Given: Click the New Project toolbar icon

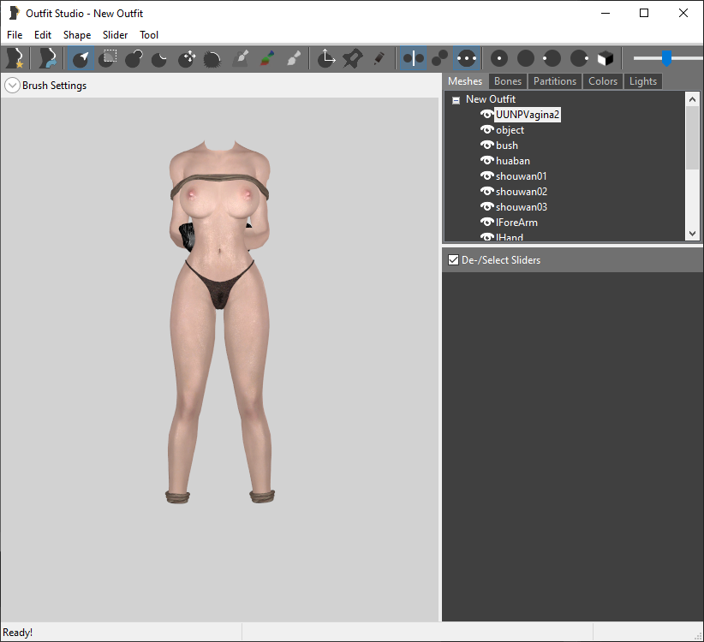Looking at the screenshot, I should (x=15, y=58).
